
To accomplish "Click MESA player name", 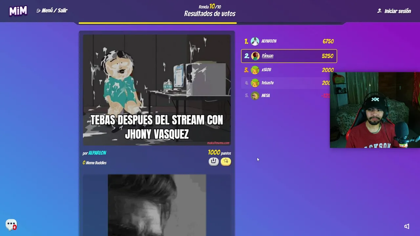I will click(x=265, y=96).
